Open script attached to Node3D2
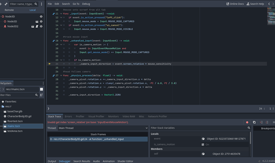Image resolution: width=275 pixels, height=163 pixels. pos(37,26)
